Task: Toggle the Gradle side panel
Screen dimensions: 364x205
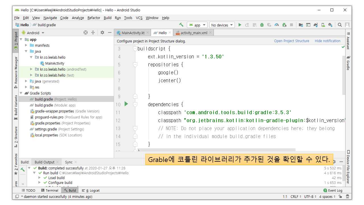Action: coord(348,63)
